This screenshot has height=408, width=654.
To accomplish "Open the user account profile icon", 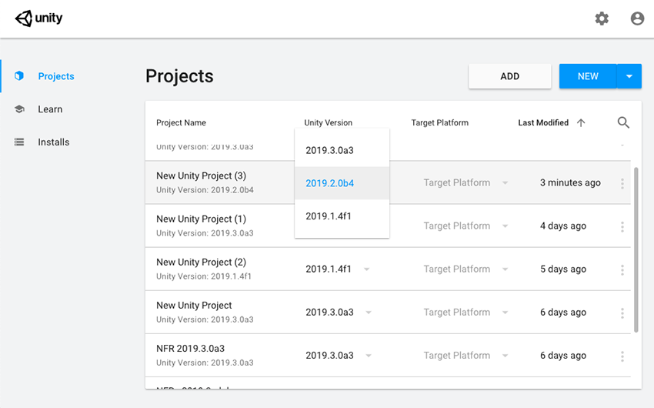I will click(637, 18).
